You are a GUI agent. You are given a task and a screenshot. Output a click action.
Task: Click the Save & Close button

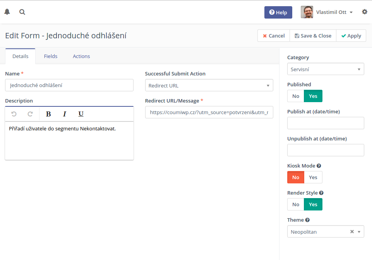click(313, 36)
